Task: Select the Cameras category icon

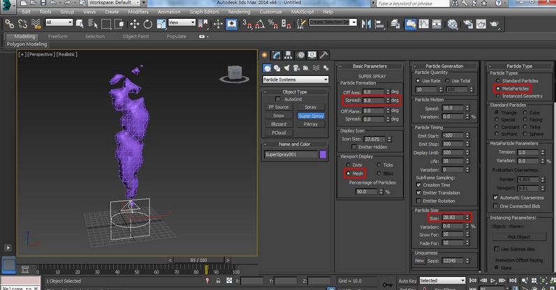Action: (x=296, y=68)
